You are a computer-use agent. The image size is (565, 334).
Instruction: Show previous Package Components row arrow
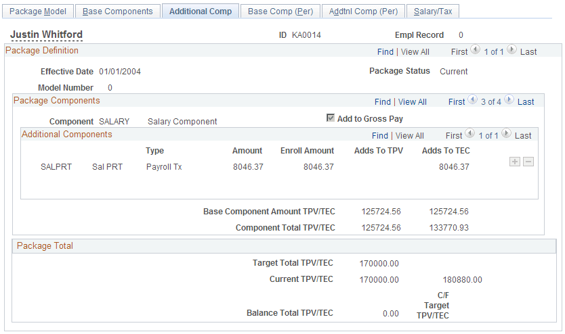point(472,99)
